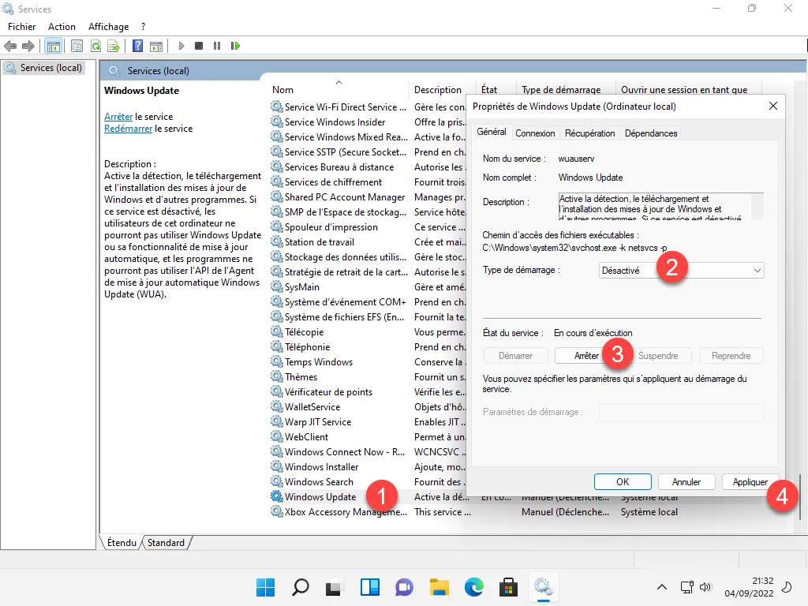Image resolution: width=808 pixels, height=606 pixels.
Task: Click the Back arrow in toolbar
Action: [11, 46]
